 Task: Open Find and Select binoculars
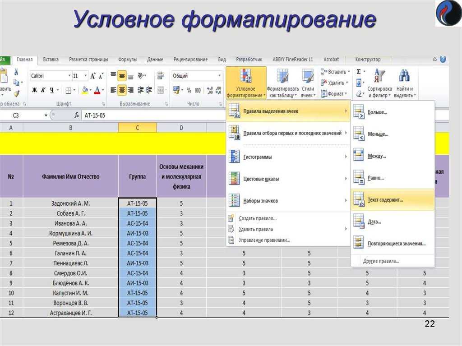click(x=405, y=83)
